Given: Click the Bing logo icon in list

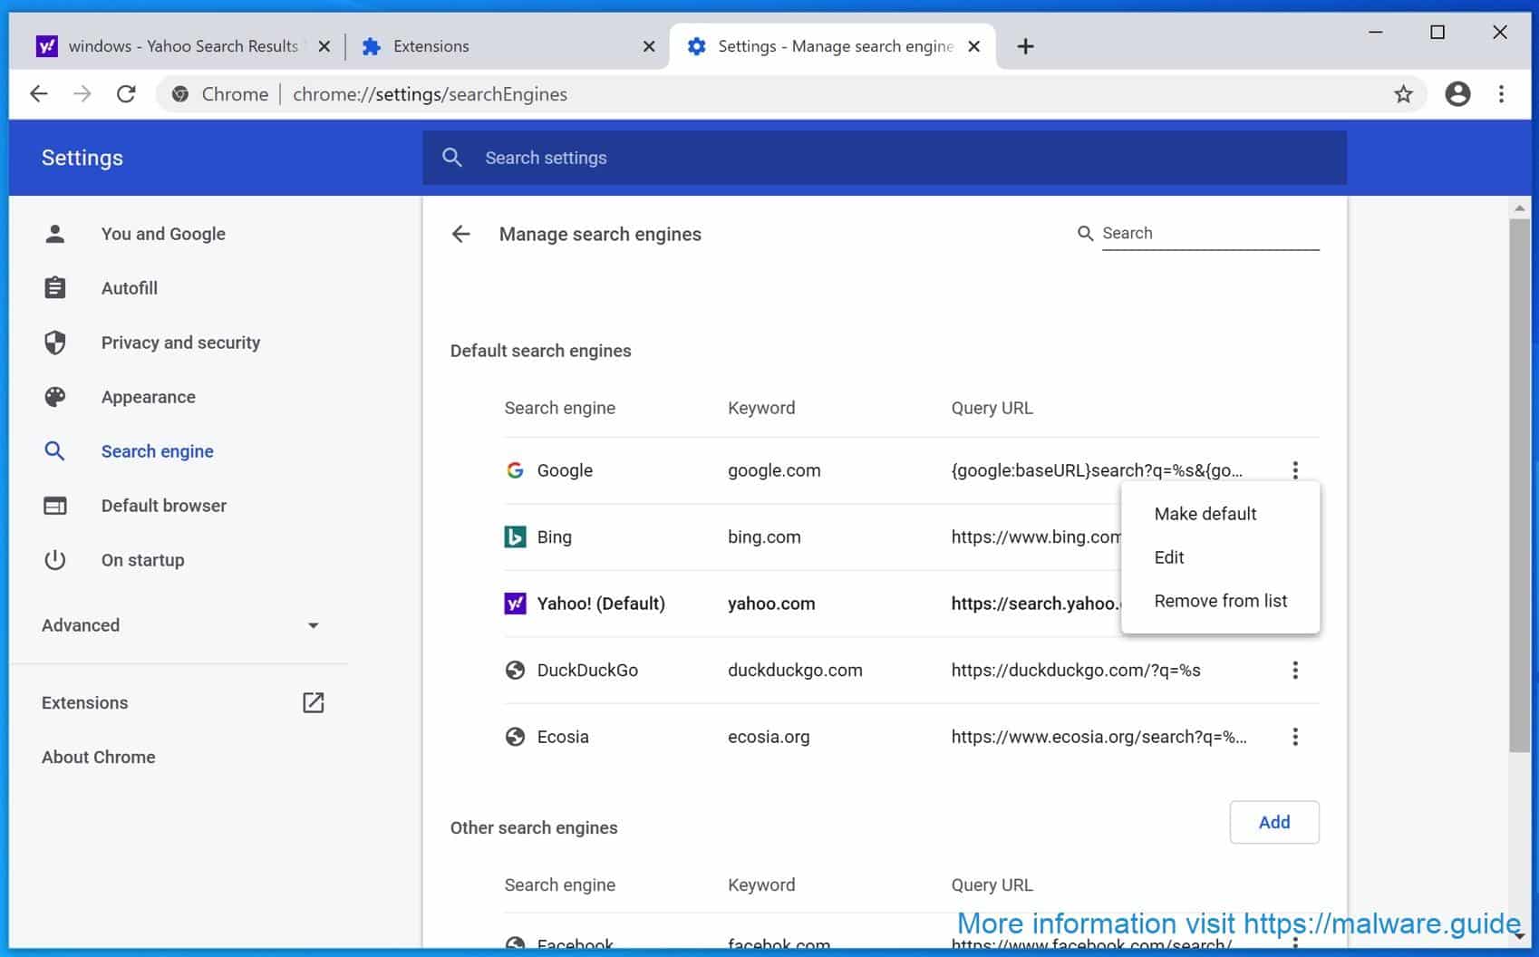Looking at the screenshot, I should [515, 536].
